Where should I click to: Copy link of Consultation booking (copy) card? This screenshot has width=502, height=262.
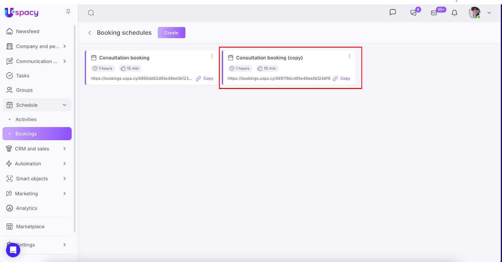342,79
